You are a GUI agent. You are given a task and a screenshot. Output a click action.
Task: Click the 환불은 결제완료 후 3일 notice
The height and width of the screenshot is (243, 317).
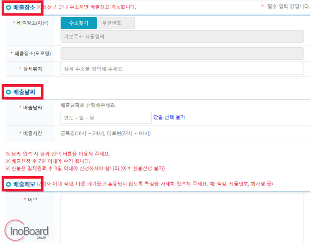point(85,168)
